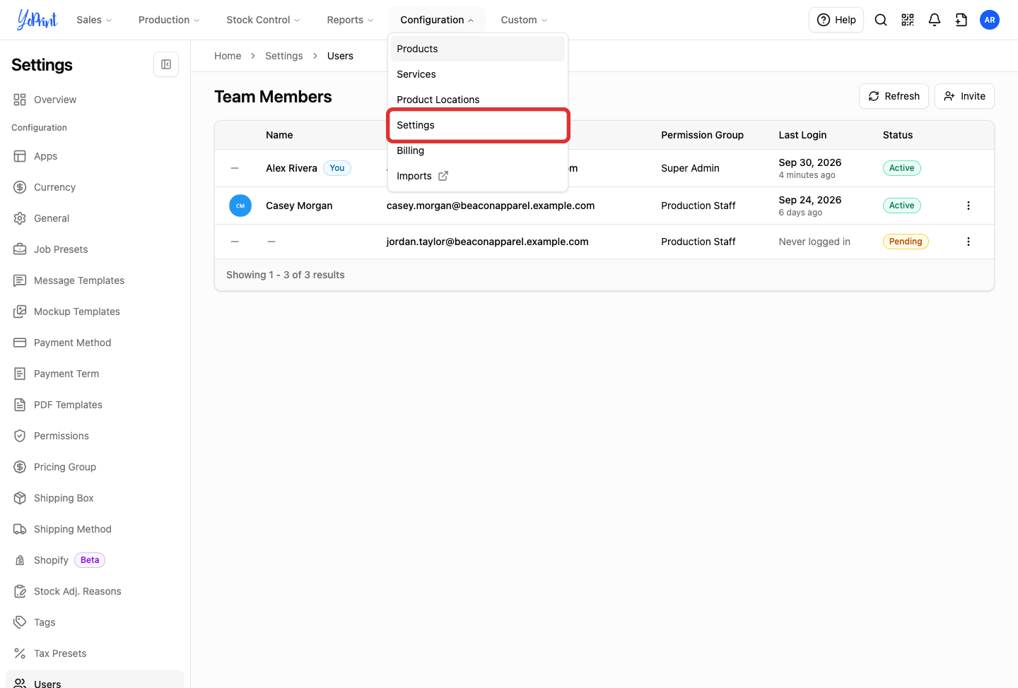Select Products from Configuration menu
Image resolution: width=1018 pixels, height=688 pixels.
coord(478,49)
